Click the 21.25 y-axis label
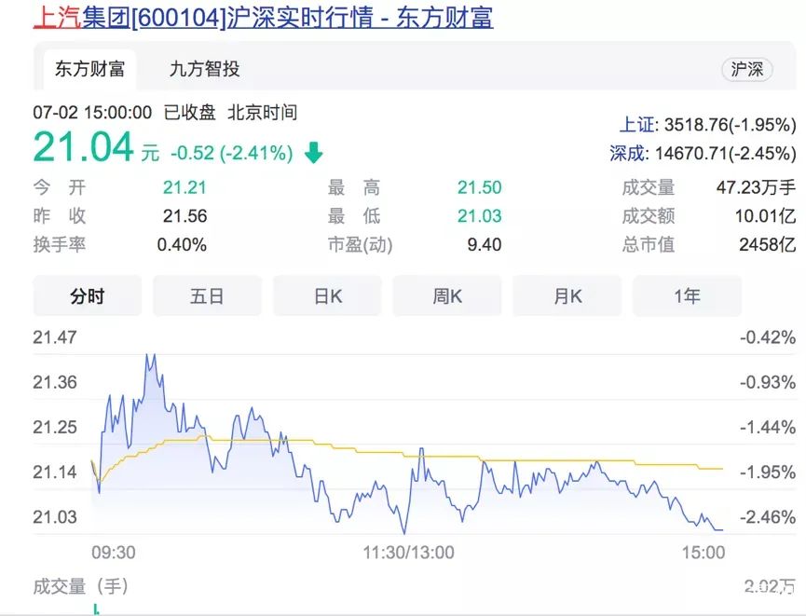 point(55,427)
